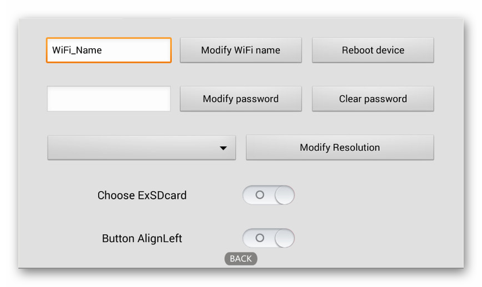Tap the AlignLeft switch's round knob
The width and height of the screenshot is (482, 287).
pos(284,238)
